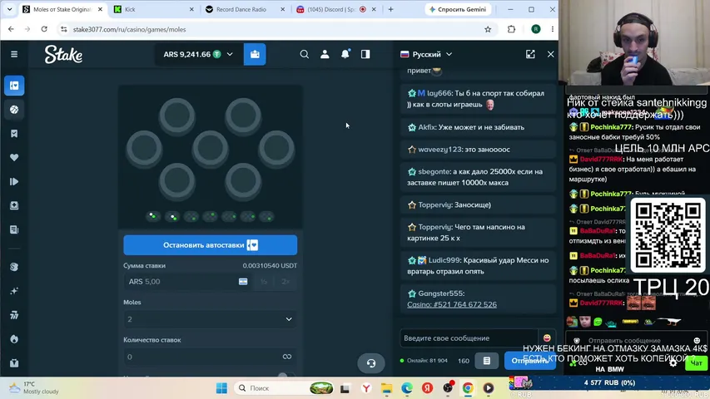Open the wallet button next to balance

(x=255, y=54)
